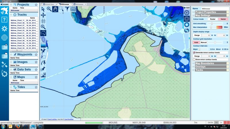Switch colour mode to Raster

(x=212, y=19)
